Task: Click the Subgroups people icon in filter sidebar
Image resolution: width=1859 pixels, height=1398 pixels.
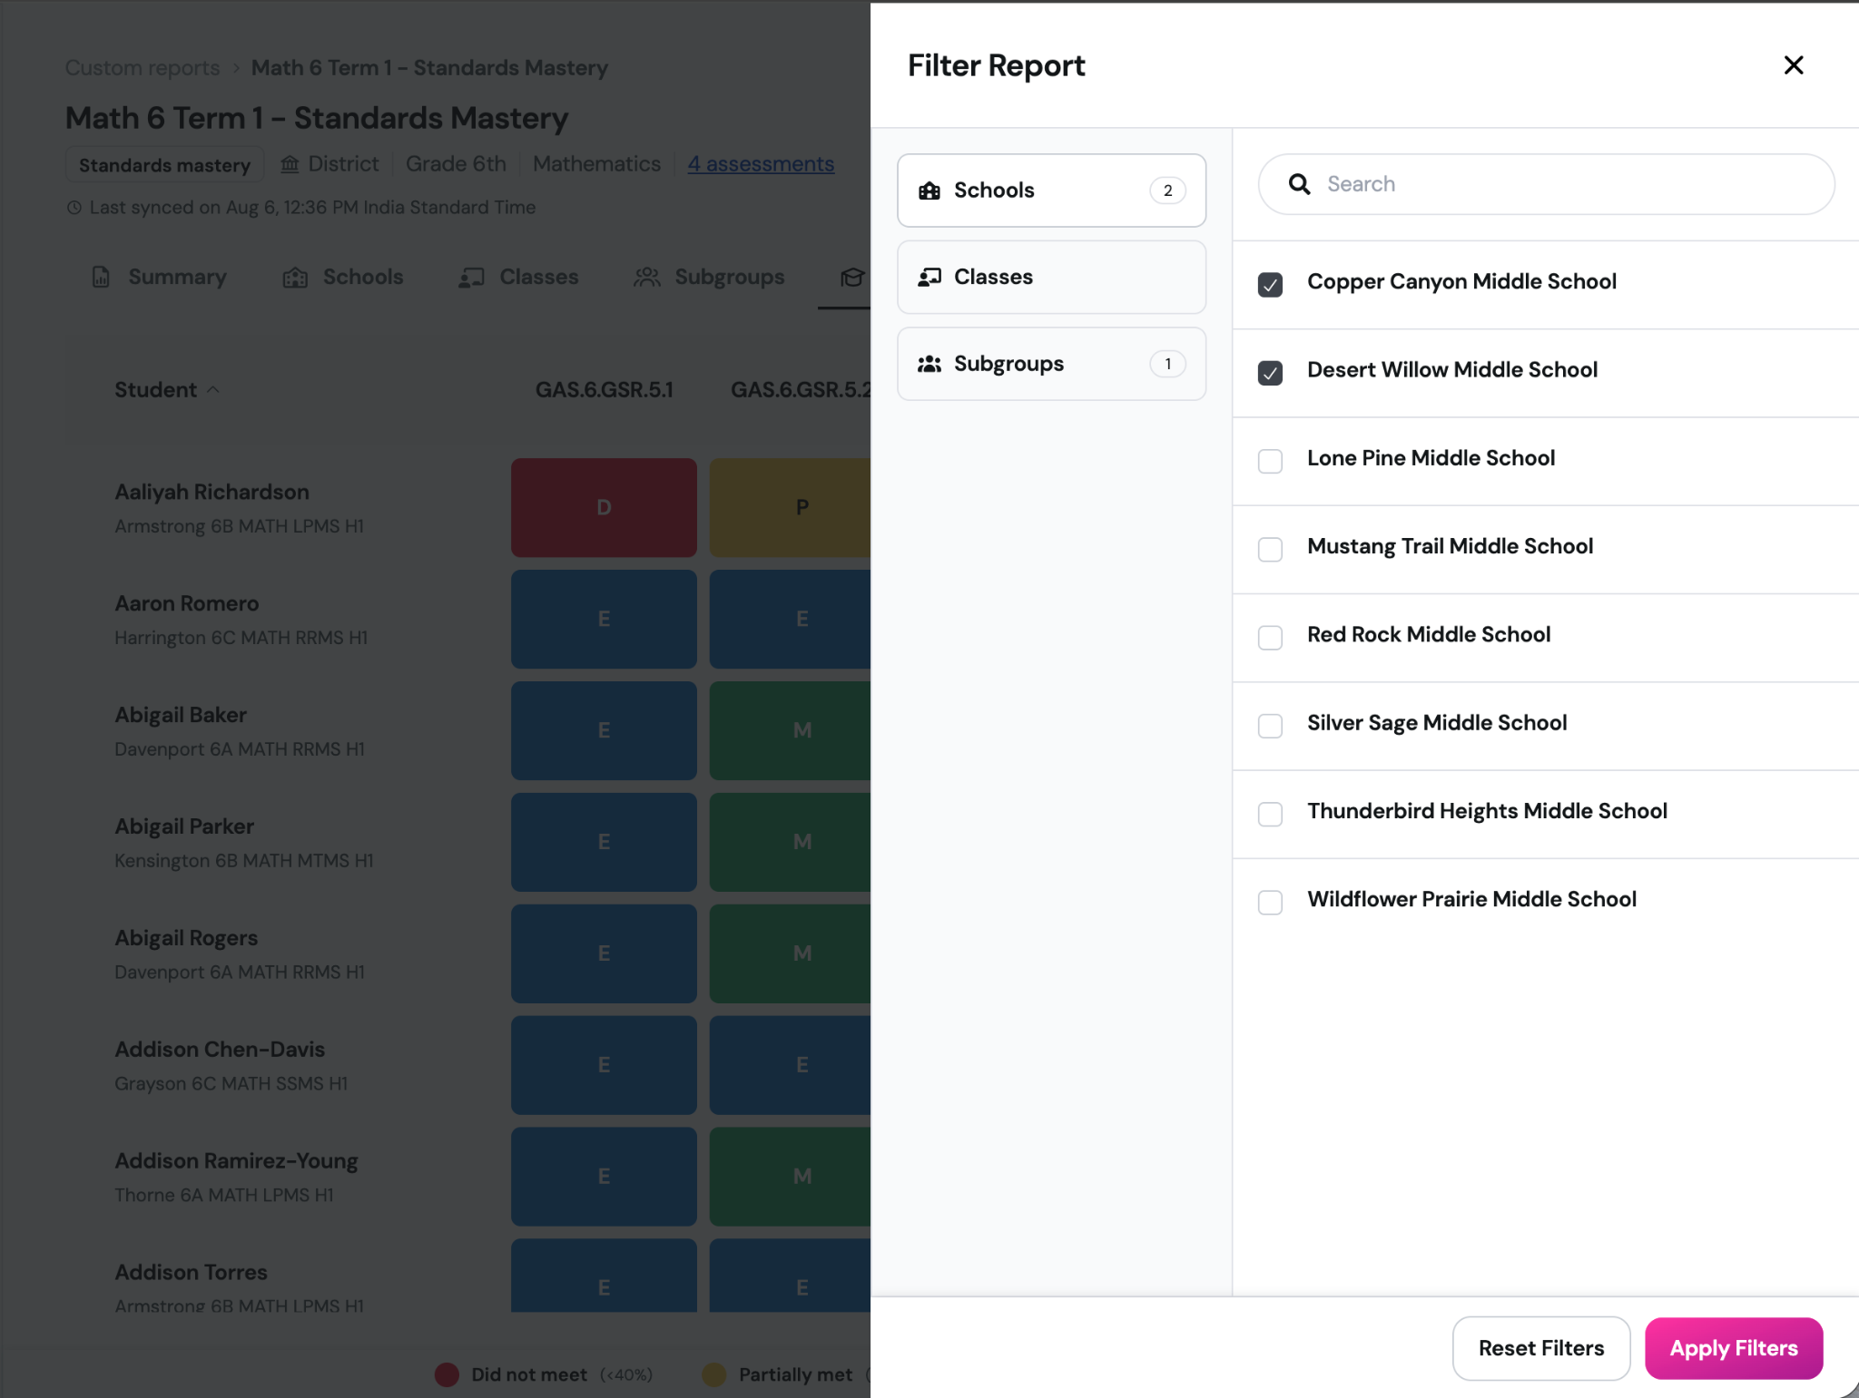Action: click(x=929, y=364)
